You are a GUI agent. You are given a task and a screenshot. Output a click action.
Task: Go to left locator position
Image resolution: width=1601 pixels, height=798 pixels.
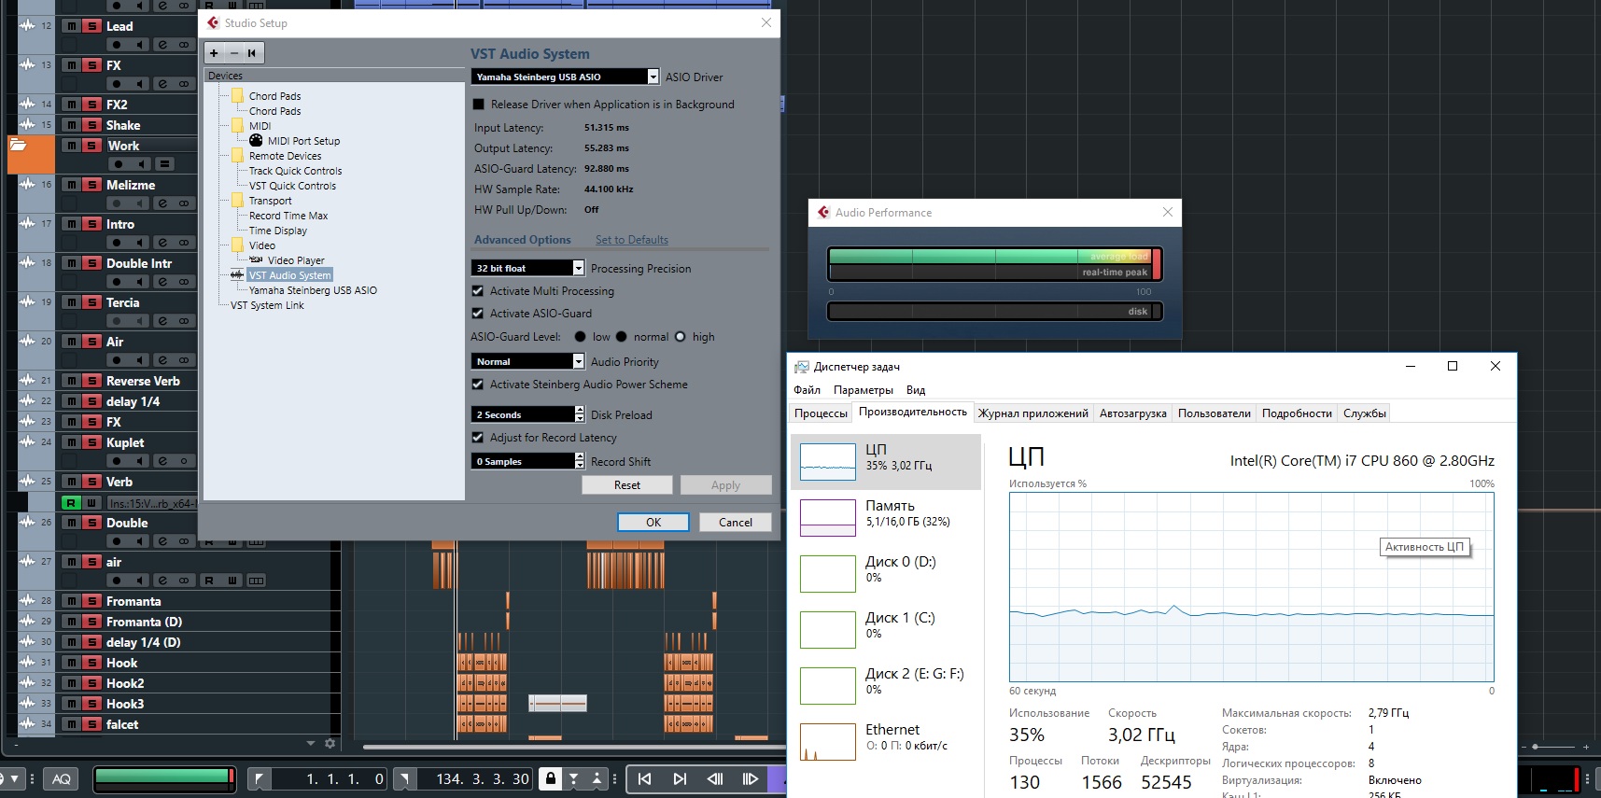click(260, 778)
